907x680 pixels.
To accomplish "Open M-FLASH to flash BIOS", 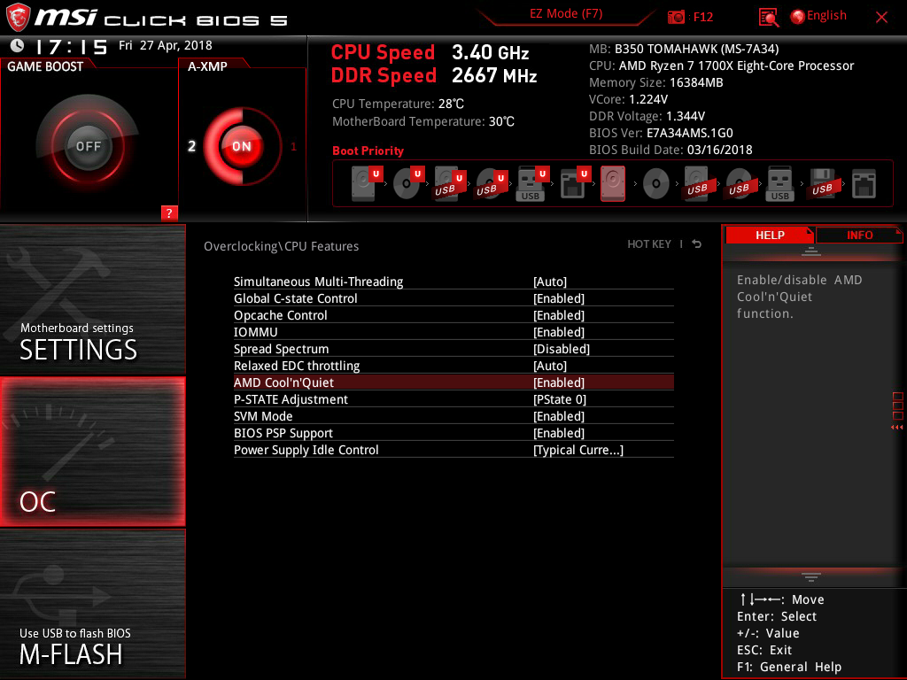I will pyautogui.click(x=92, y=604).
